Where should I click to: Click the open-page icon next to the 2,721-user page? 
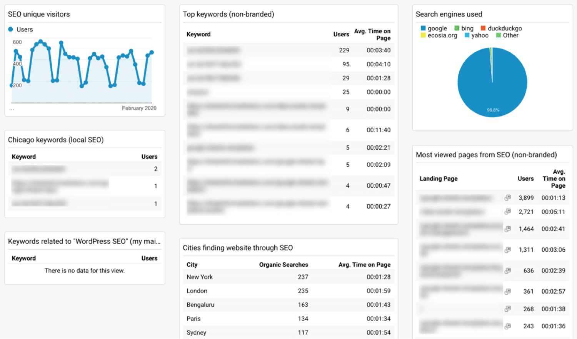coord(507,211)
